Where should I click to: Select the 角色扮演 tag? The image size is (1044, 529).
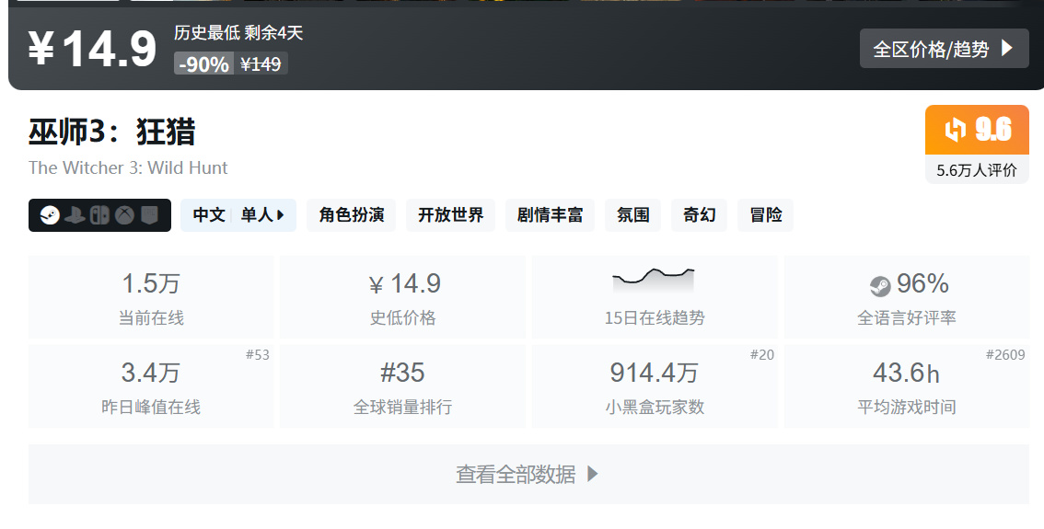click(352, 215)
